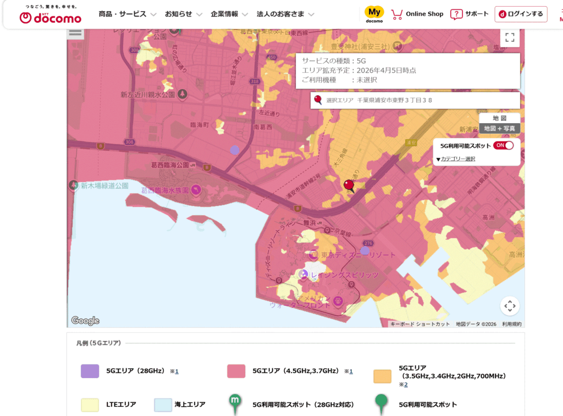Image resolution: width=563 pixels, height=416 pixels.
Task: Click the red selected-area pin on map
Action: pyautogui.click(x=349, y=185)
